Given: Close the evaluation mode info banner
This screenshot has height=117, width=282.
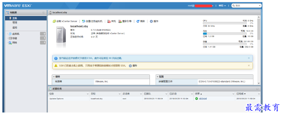Looking at the screenshot, I should 249,58.
